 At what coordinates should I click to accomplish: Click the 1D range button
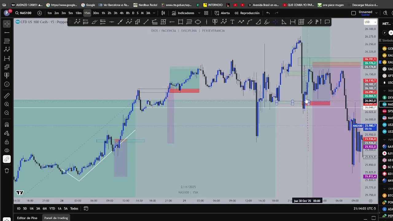[18, 208]
